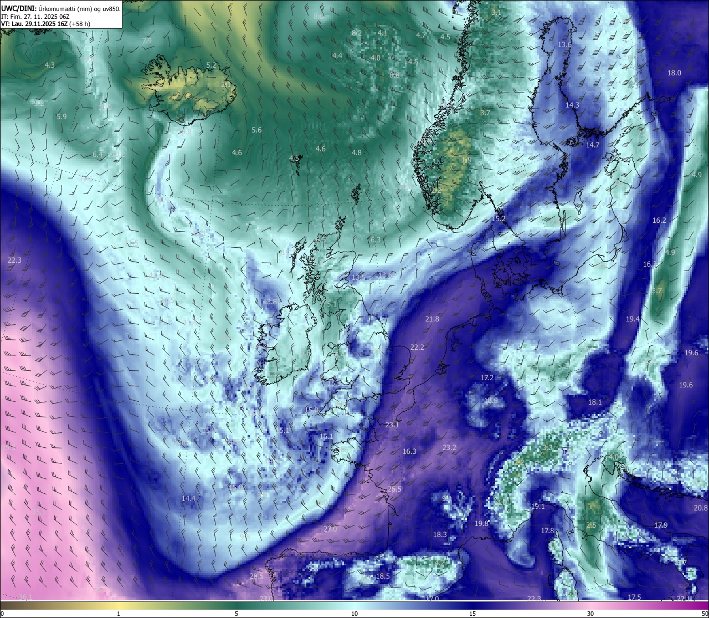
Task: Click the 19.1 value on the map
Action: coord(538,507)
